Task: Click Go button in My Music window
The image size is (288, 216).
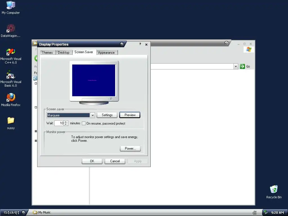Action: 245,66
